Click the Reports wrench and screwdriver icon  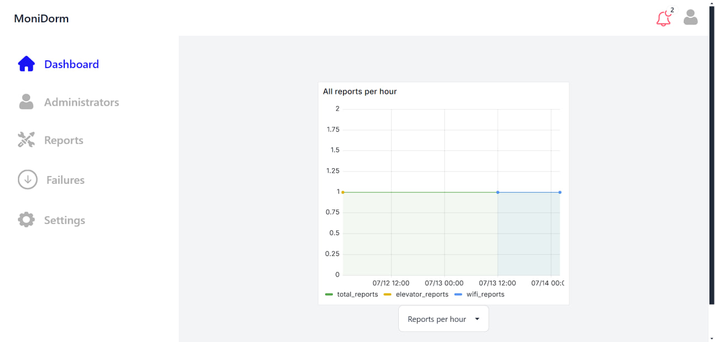click(26, 140)
